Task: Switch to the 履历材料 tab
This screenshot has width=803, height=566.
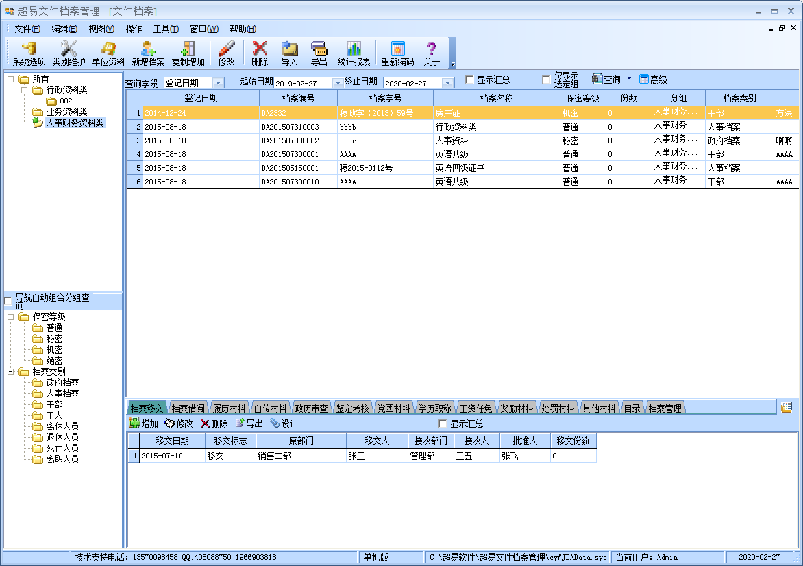Action: (x=229, y=408)
